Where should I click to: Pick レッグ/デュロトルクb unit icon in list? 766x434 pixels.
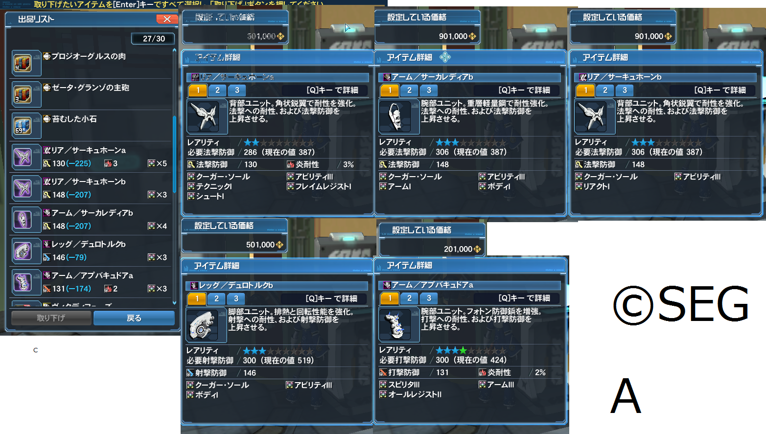pyautogui.click(x=23, y=251)
